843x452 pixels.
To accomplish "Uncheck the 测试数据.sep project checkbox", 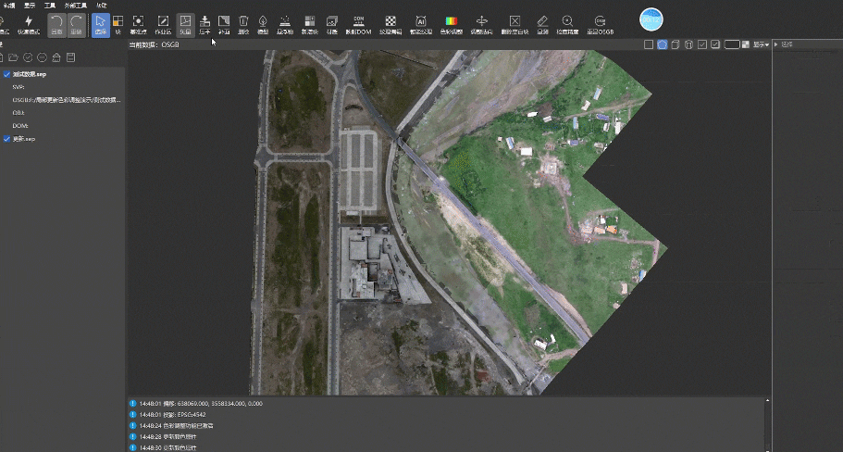I will click(x=7, y=73).
